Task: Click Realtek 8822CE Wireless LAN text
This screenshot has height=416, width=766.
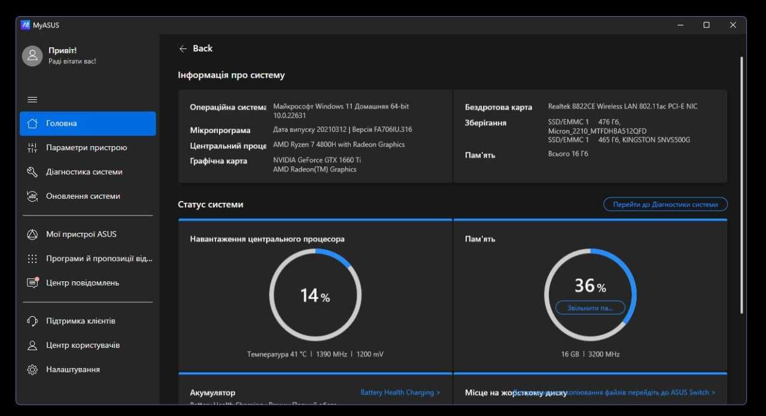Action: pos(622,107)
